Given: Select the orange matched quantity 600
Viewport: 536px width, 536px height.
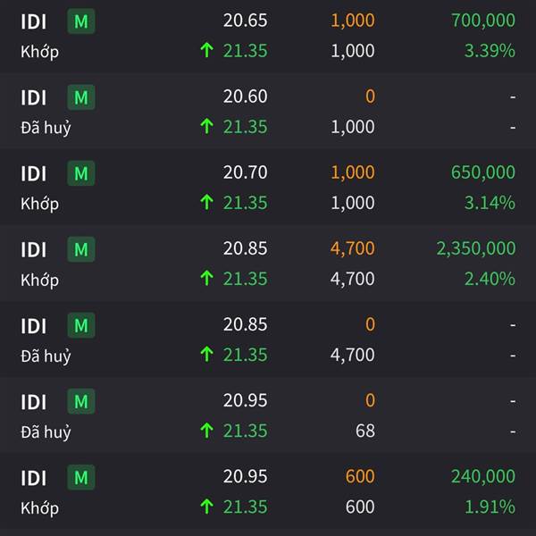Looking at the screenshot, I should coord(360,476).
